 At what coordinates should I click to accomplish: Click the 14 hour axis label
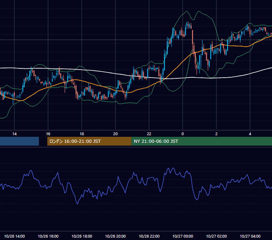14,134
